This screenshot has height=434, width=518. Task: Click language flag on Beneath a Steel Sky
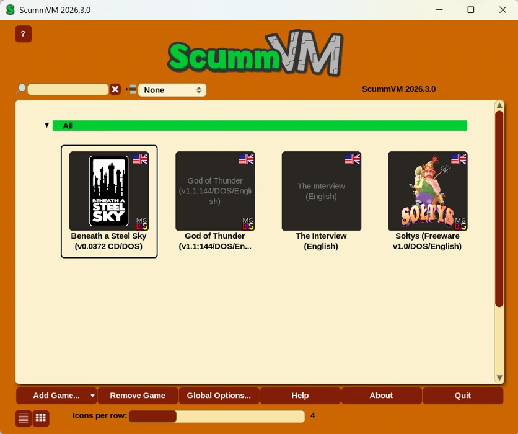click(x=140, y=159)
